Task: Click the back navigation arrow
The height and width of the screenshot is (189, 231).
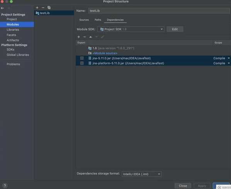Action: pyautogui.click(x=2, y=8)
